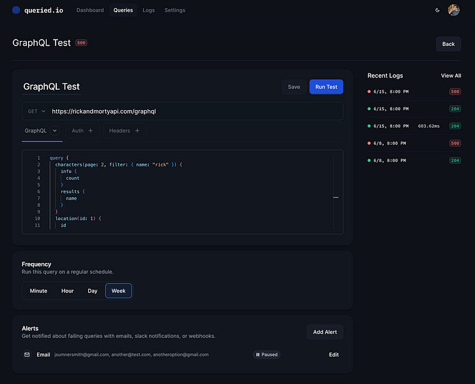Run the test with Run Test
475x384 pixels.
(x=326, y=87)
